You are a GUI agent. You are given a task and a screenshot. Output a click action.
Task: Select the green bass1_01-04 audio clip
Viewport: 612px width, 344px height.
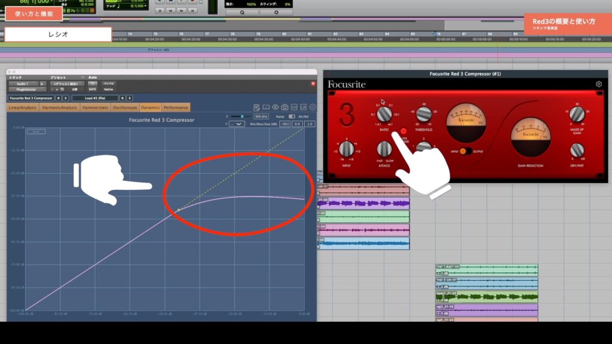click(486, 296)
